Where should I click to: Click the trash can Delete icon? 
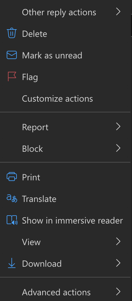[12, 33]
